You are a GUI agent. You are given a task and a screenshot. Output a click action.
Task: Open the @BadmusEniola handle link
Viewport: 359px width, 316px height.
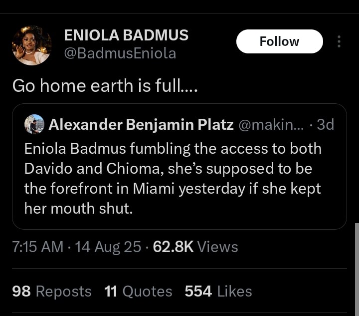pos(120,53)
